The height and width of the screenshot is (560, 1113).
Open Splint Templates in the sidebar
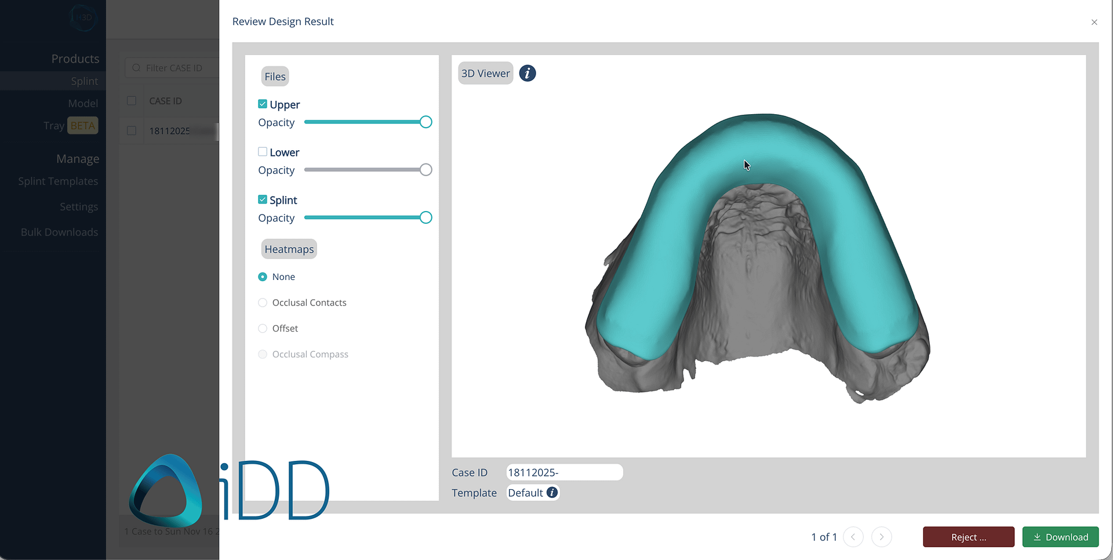[x=58, y=181]
